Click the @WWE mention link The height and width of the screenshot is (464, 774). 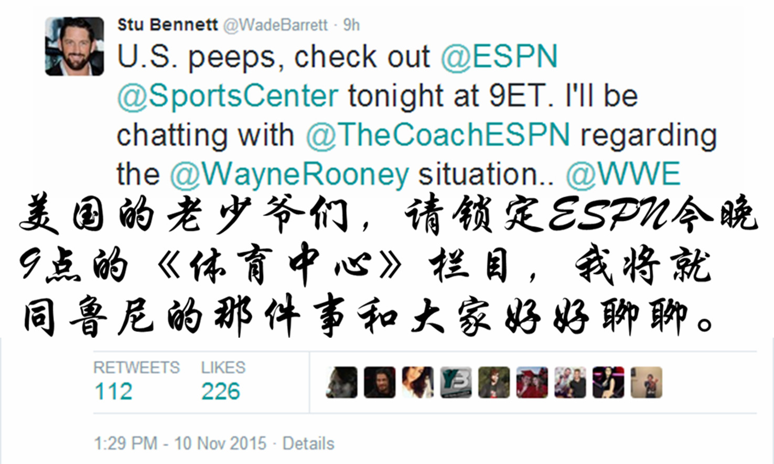coord(623,174)
